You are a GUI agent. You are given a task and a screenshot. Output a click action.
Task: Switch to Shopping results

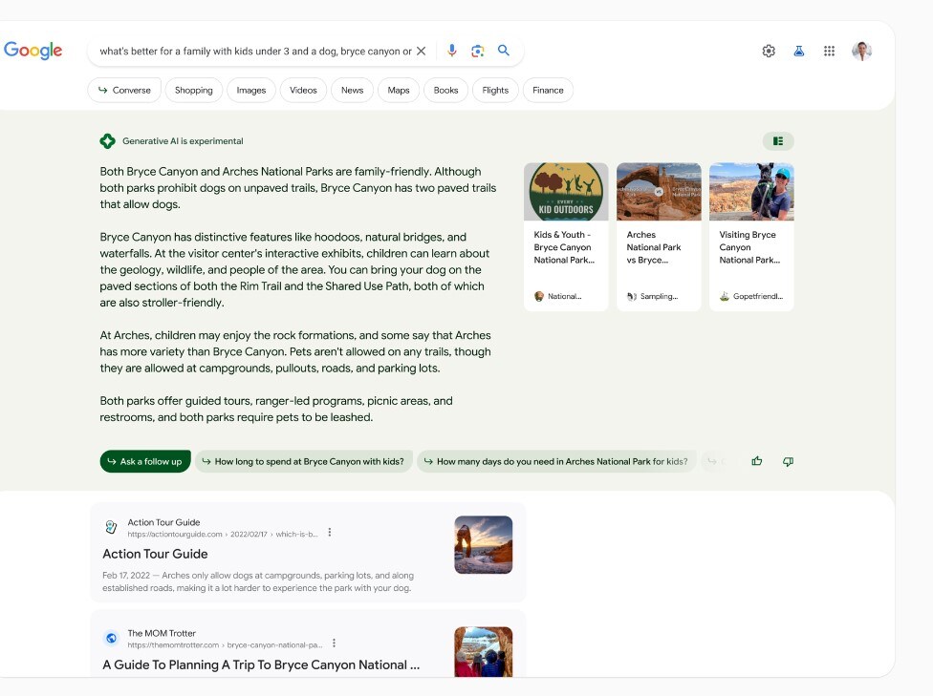click(194, 91)
